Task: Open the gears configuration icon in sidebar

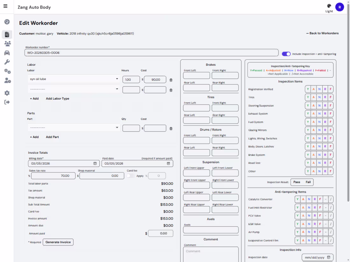Action: coord(7,71)
